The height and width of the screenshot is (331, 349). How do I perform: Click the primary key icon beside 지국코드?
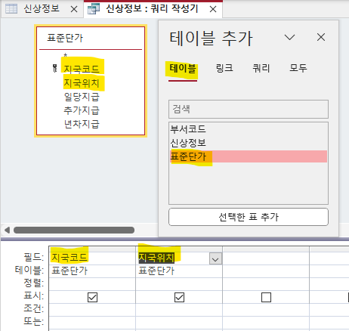coord(55,68)
